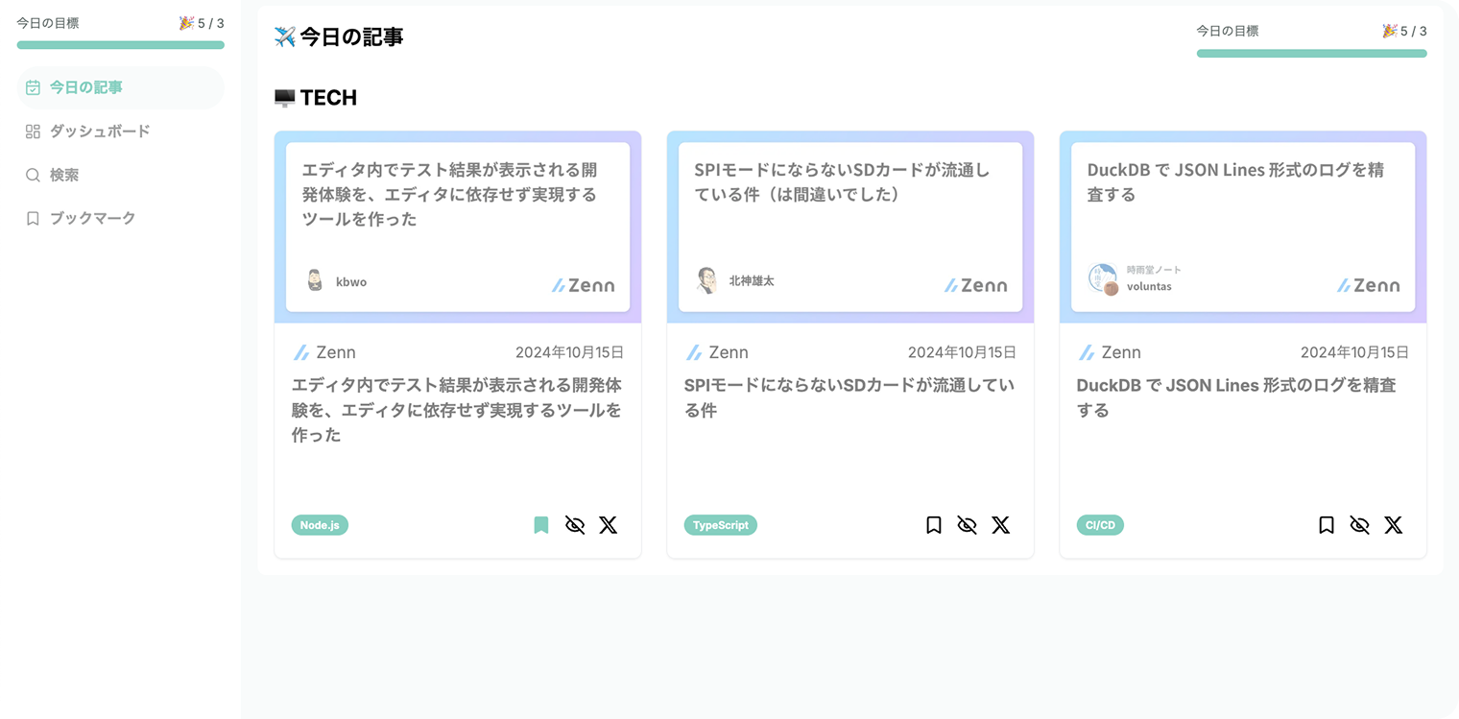Bookmark the DuckDB JSON Lines article
The height and width of the screenshot is (719, 1459).
(1326, 525)
